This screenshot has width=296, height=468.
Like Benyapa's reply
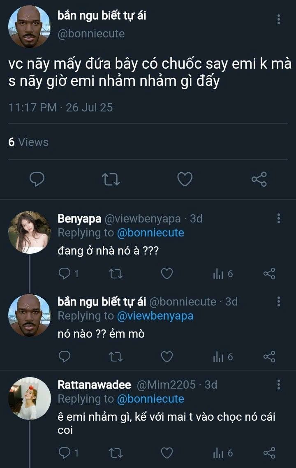[166, 274]
